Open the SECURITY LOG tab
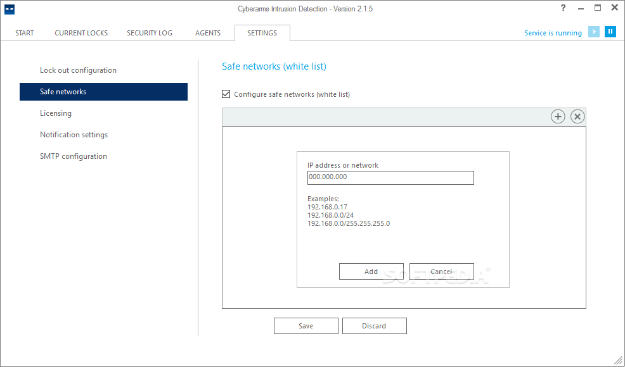 coord(150,33)
